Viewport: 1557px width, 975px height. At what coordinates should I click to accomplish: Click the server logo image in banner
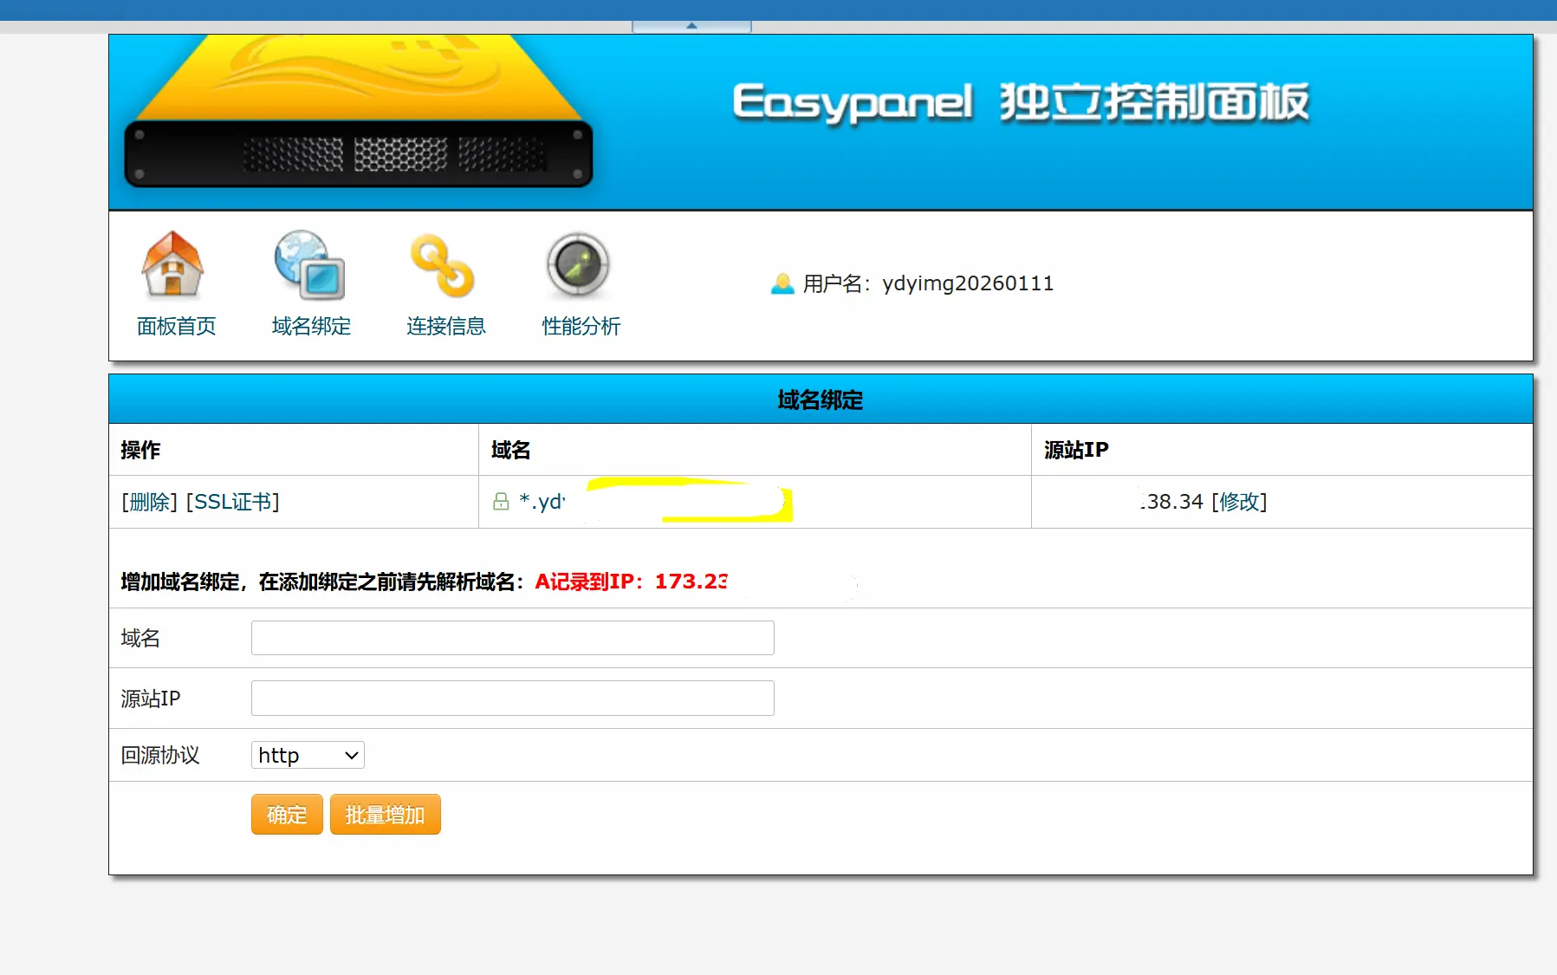coord(359,113)
